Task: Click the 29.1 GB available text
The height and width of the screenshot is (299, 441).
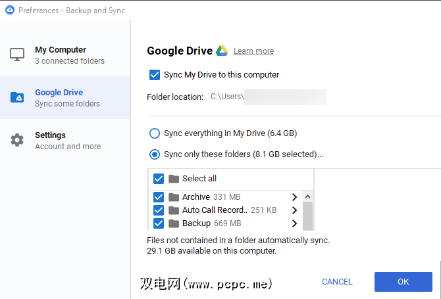Action: 211,251
